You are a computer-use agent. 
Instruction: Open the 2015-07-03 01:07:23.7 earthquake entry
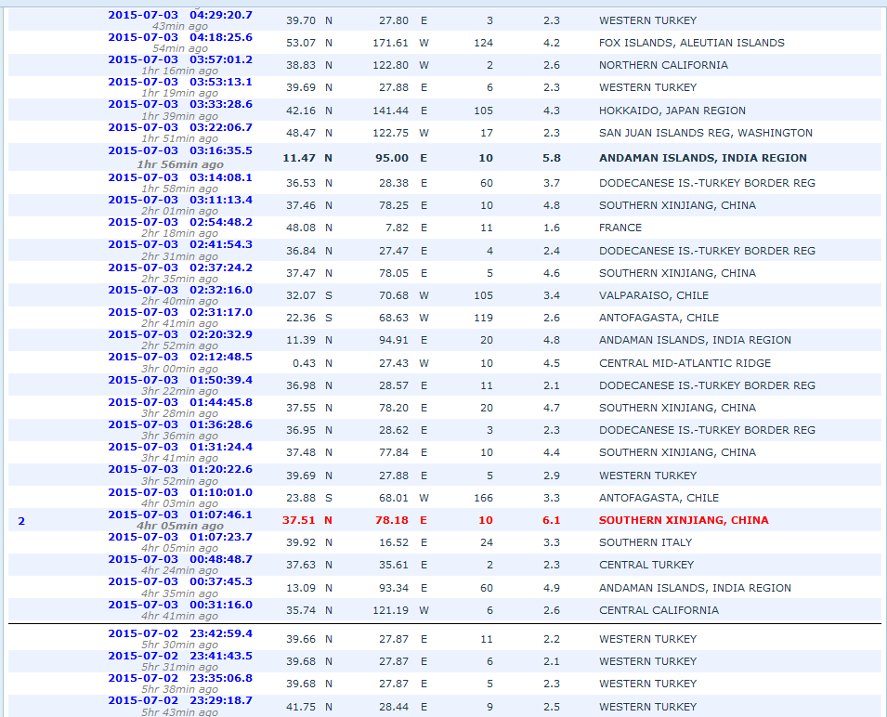(x=180, y=537)
